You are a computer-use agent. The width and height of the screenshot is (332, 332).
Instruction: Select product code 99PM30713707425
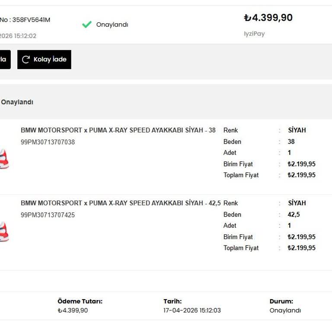coord(48,215)
